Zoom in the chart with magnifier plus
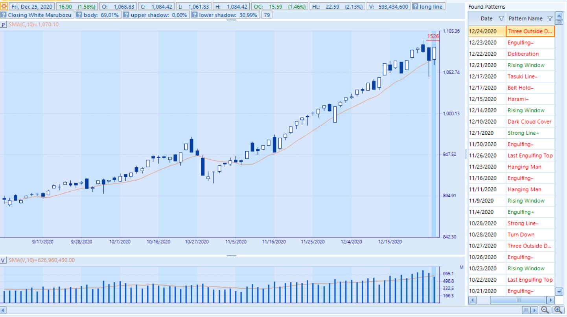This screenshot has width=567, height=317. pyautogui.click(x=558, y=310)
